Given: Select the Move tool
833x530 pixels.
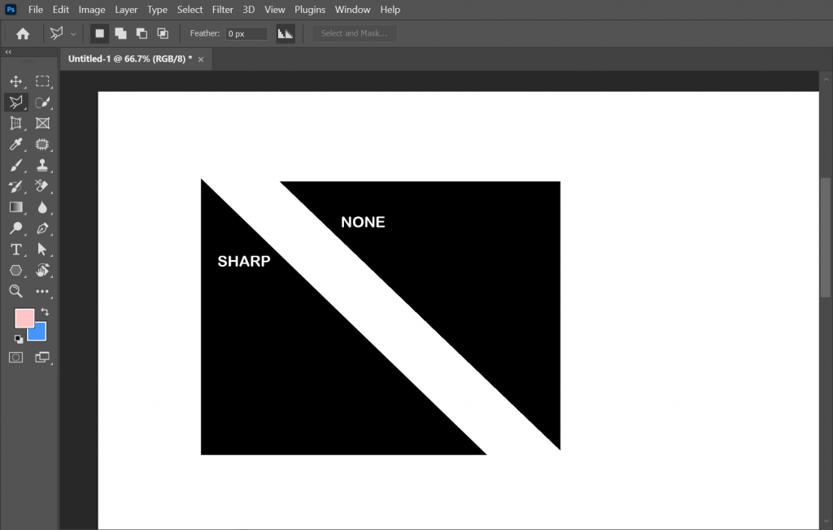Looking at the screenshot, I should [x=15, y=81].
